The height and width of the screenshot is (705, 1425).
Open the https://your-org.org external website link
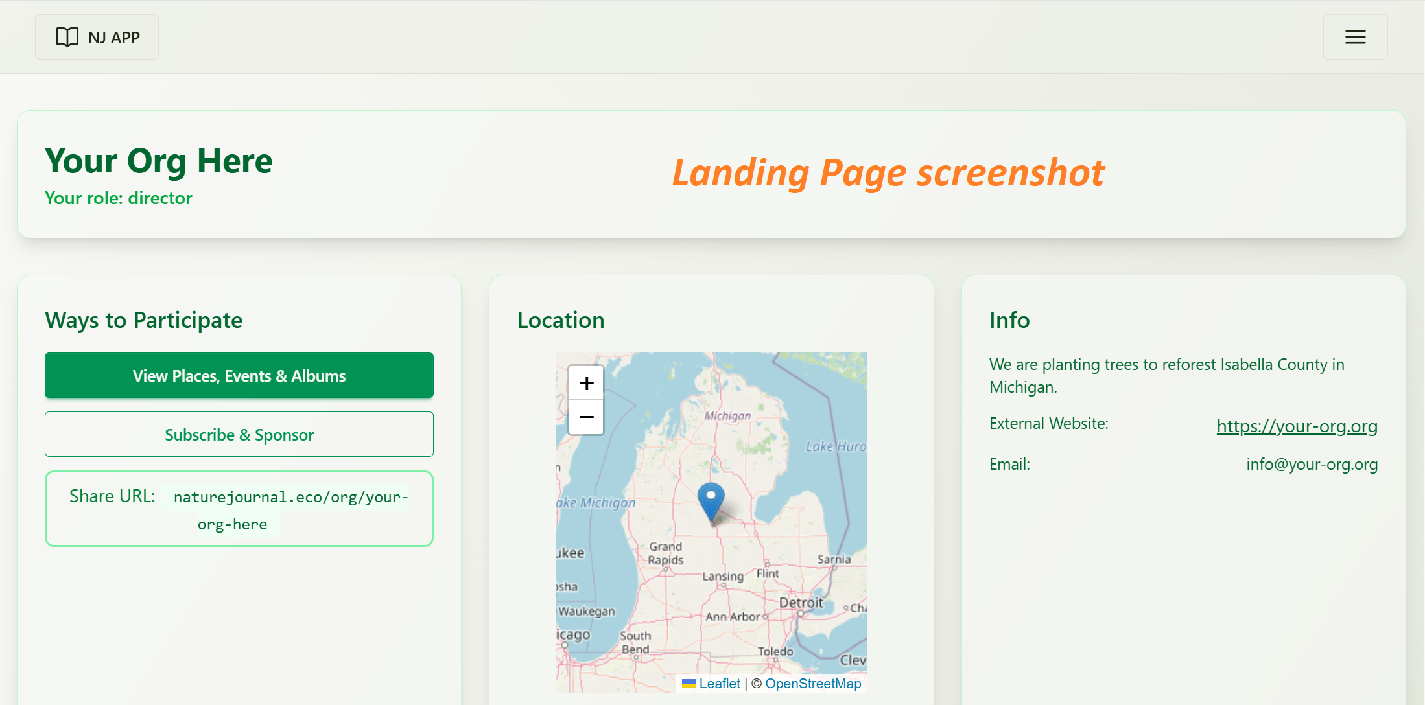(1297, 426)
